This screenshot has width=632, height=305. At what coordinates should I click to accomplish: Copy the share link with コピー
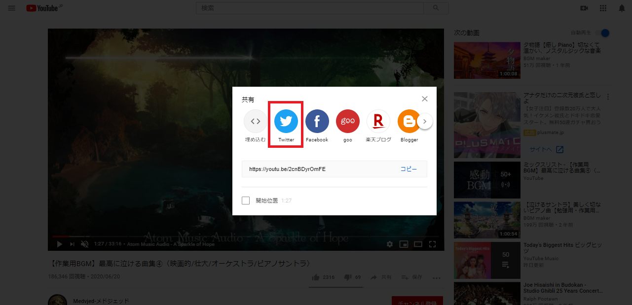coord(409,169)
